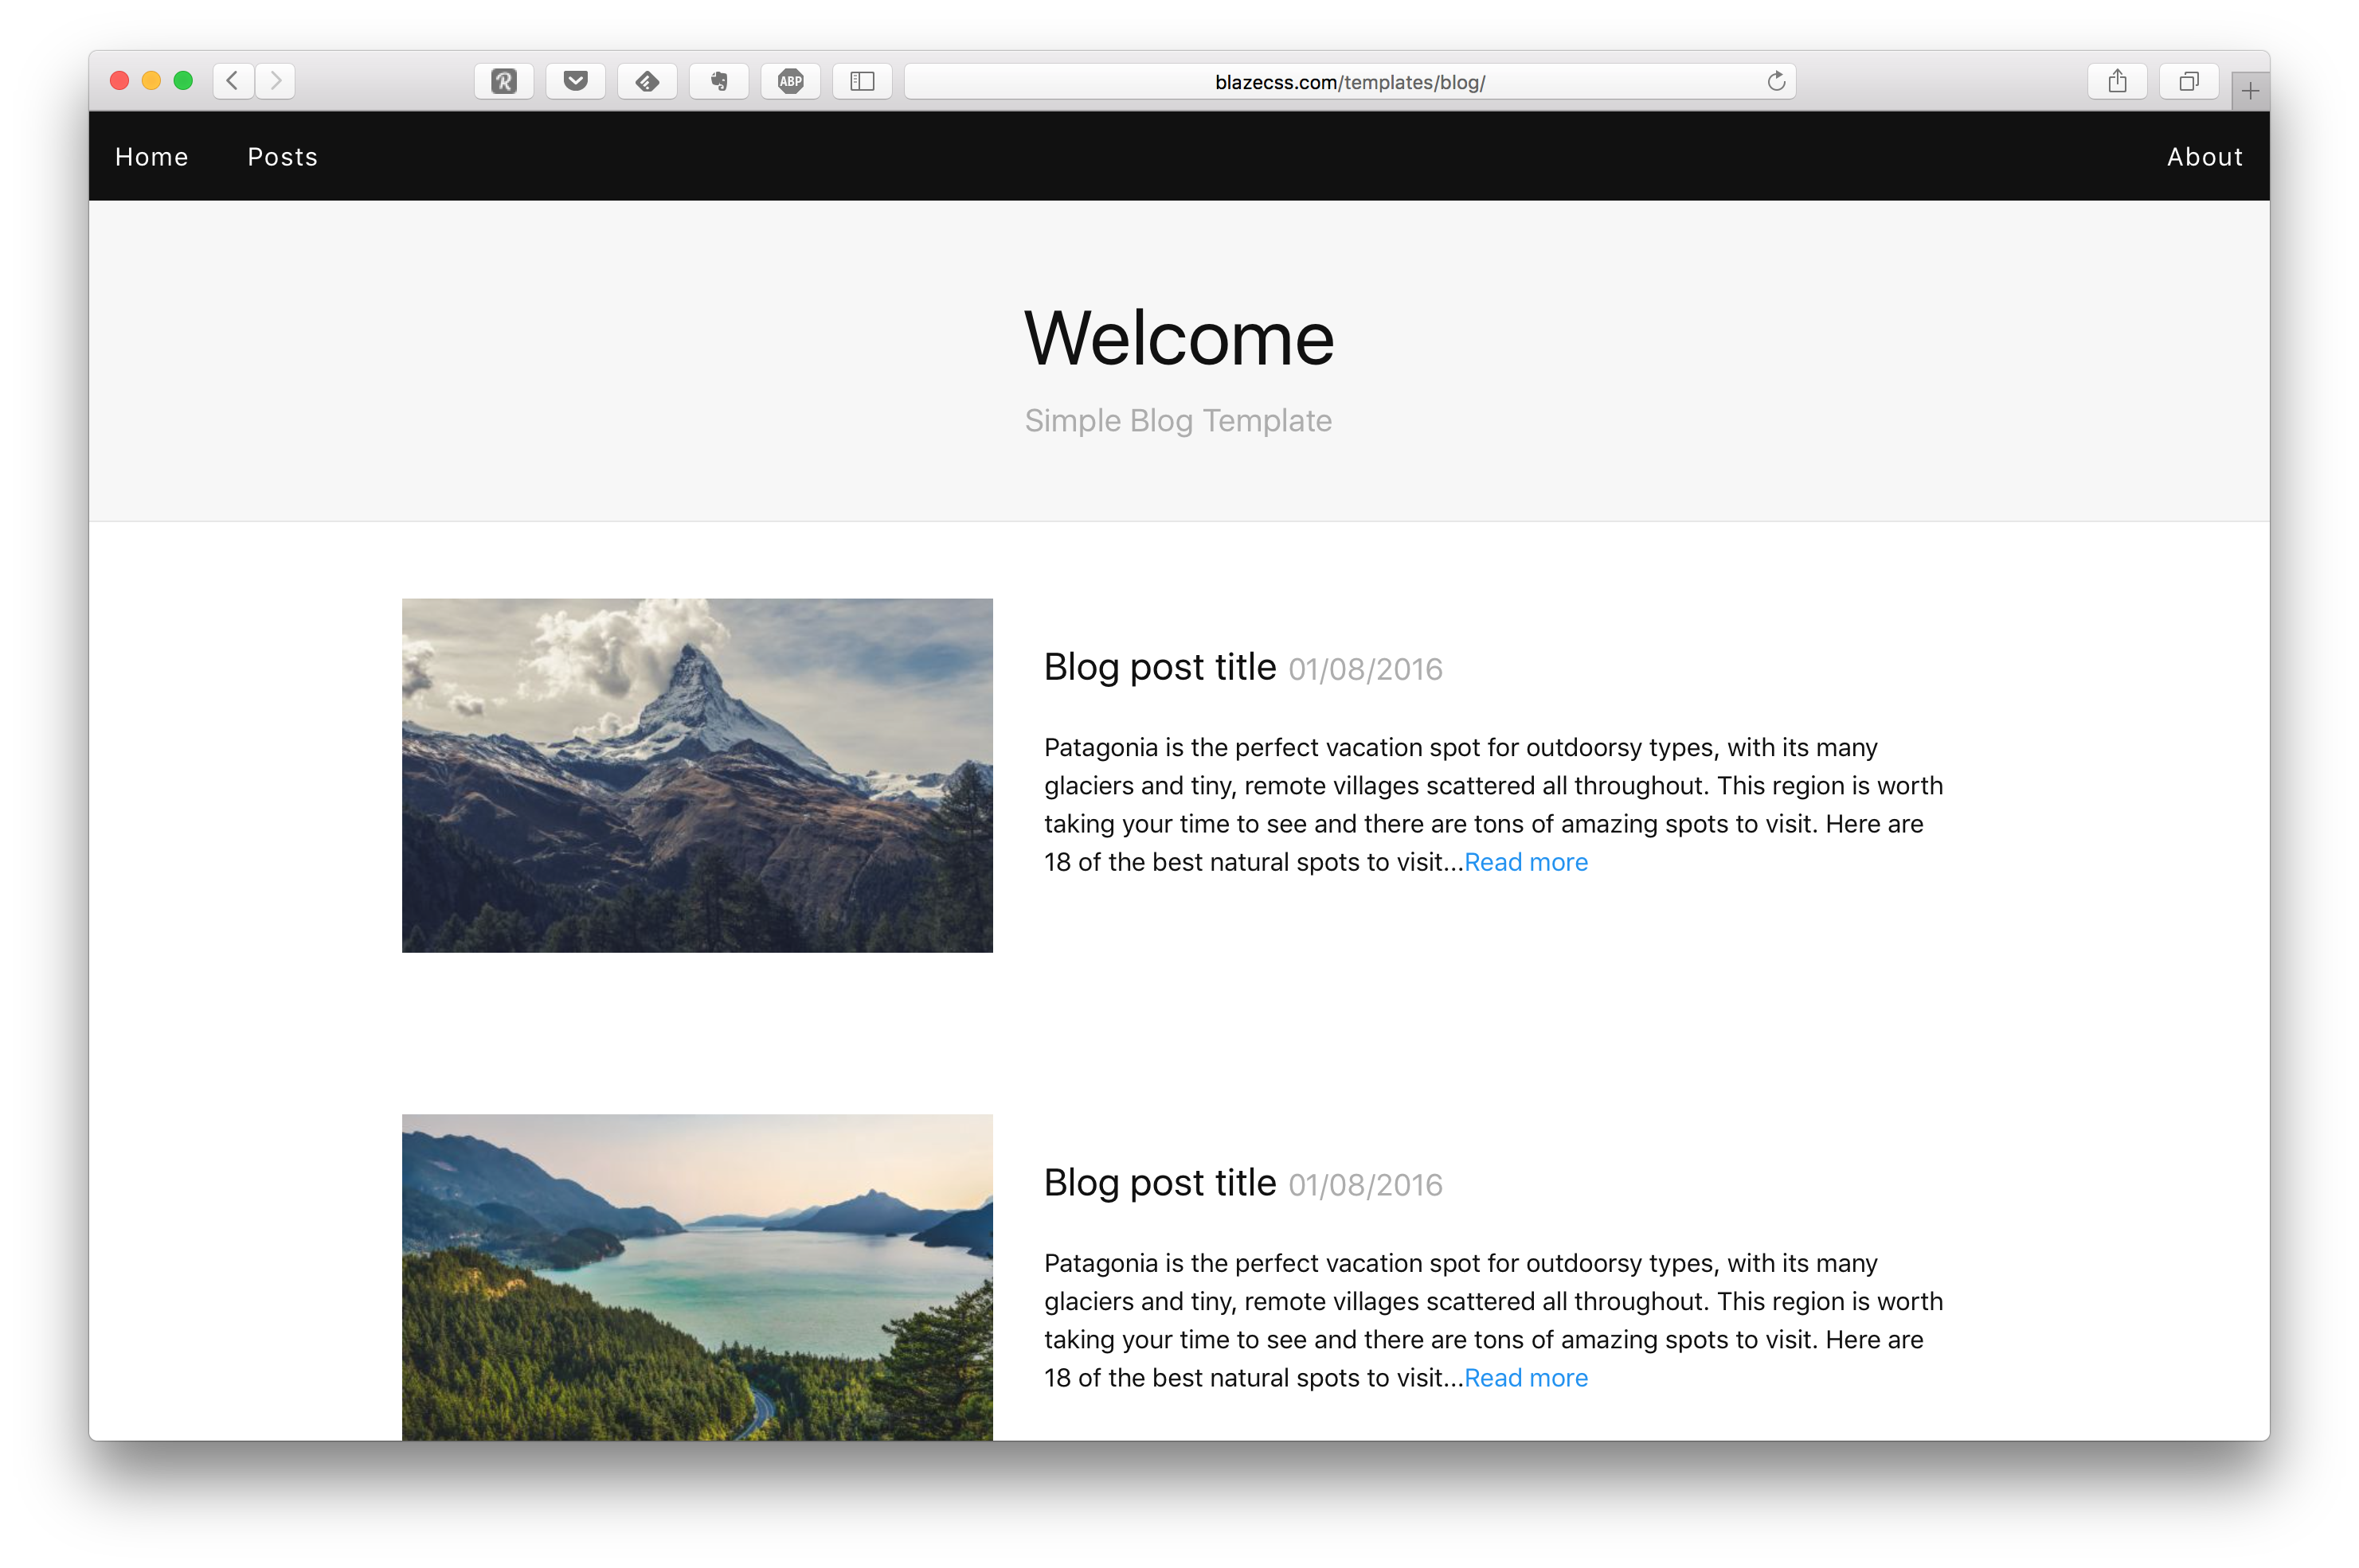The width and height of the screenshot is (2359, 1568).
Task: Show all open tabs
Action: point(2188,81)
